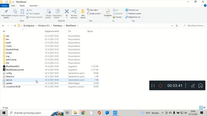The image size is (207, 116).
Task: Create a Yeni klasör (new folder)
Action: pos(83,14)
